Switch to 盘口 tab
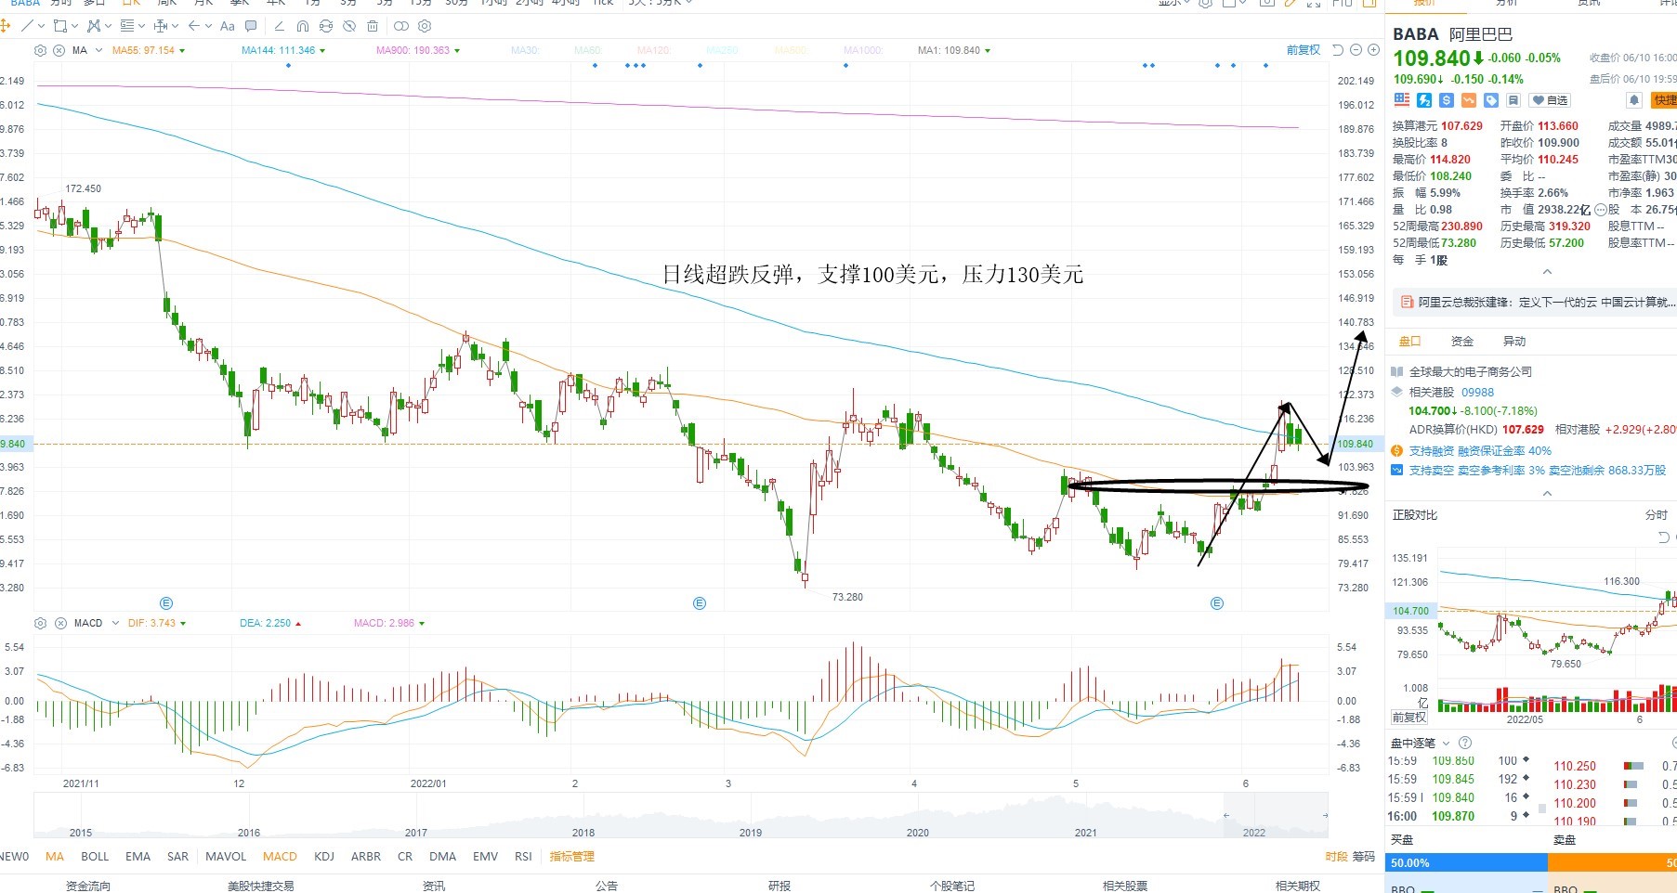Image resolution: width=1677 pixels, height=893 pixels. pyautogui.click(x=1409, y=342)
